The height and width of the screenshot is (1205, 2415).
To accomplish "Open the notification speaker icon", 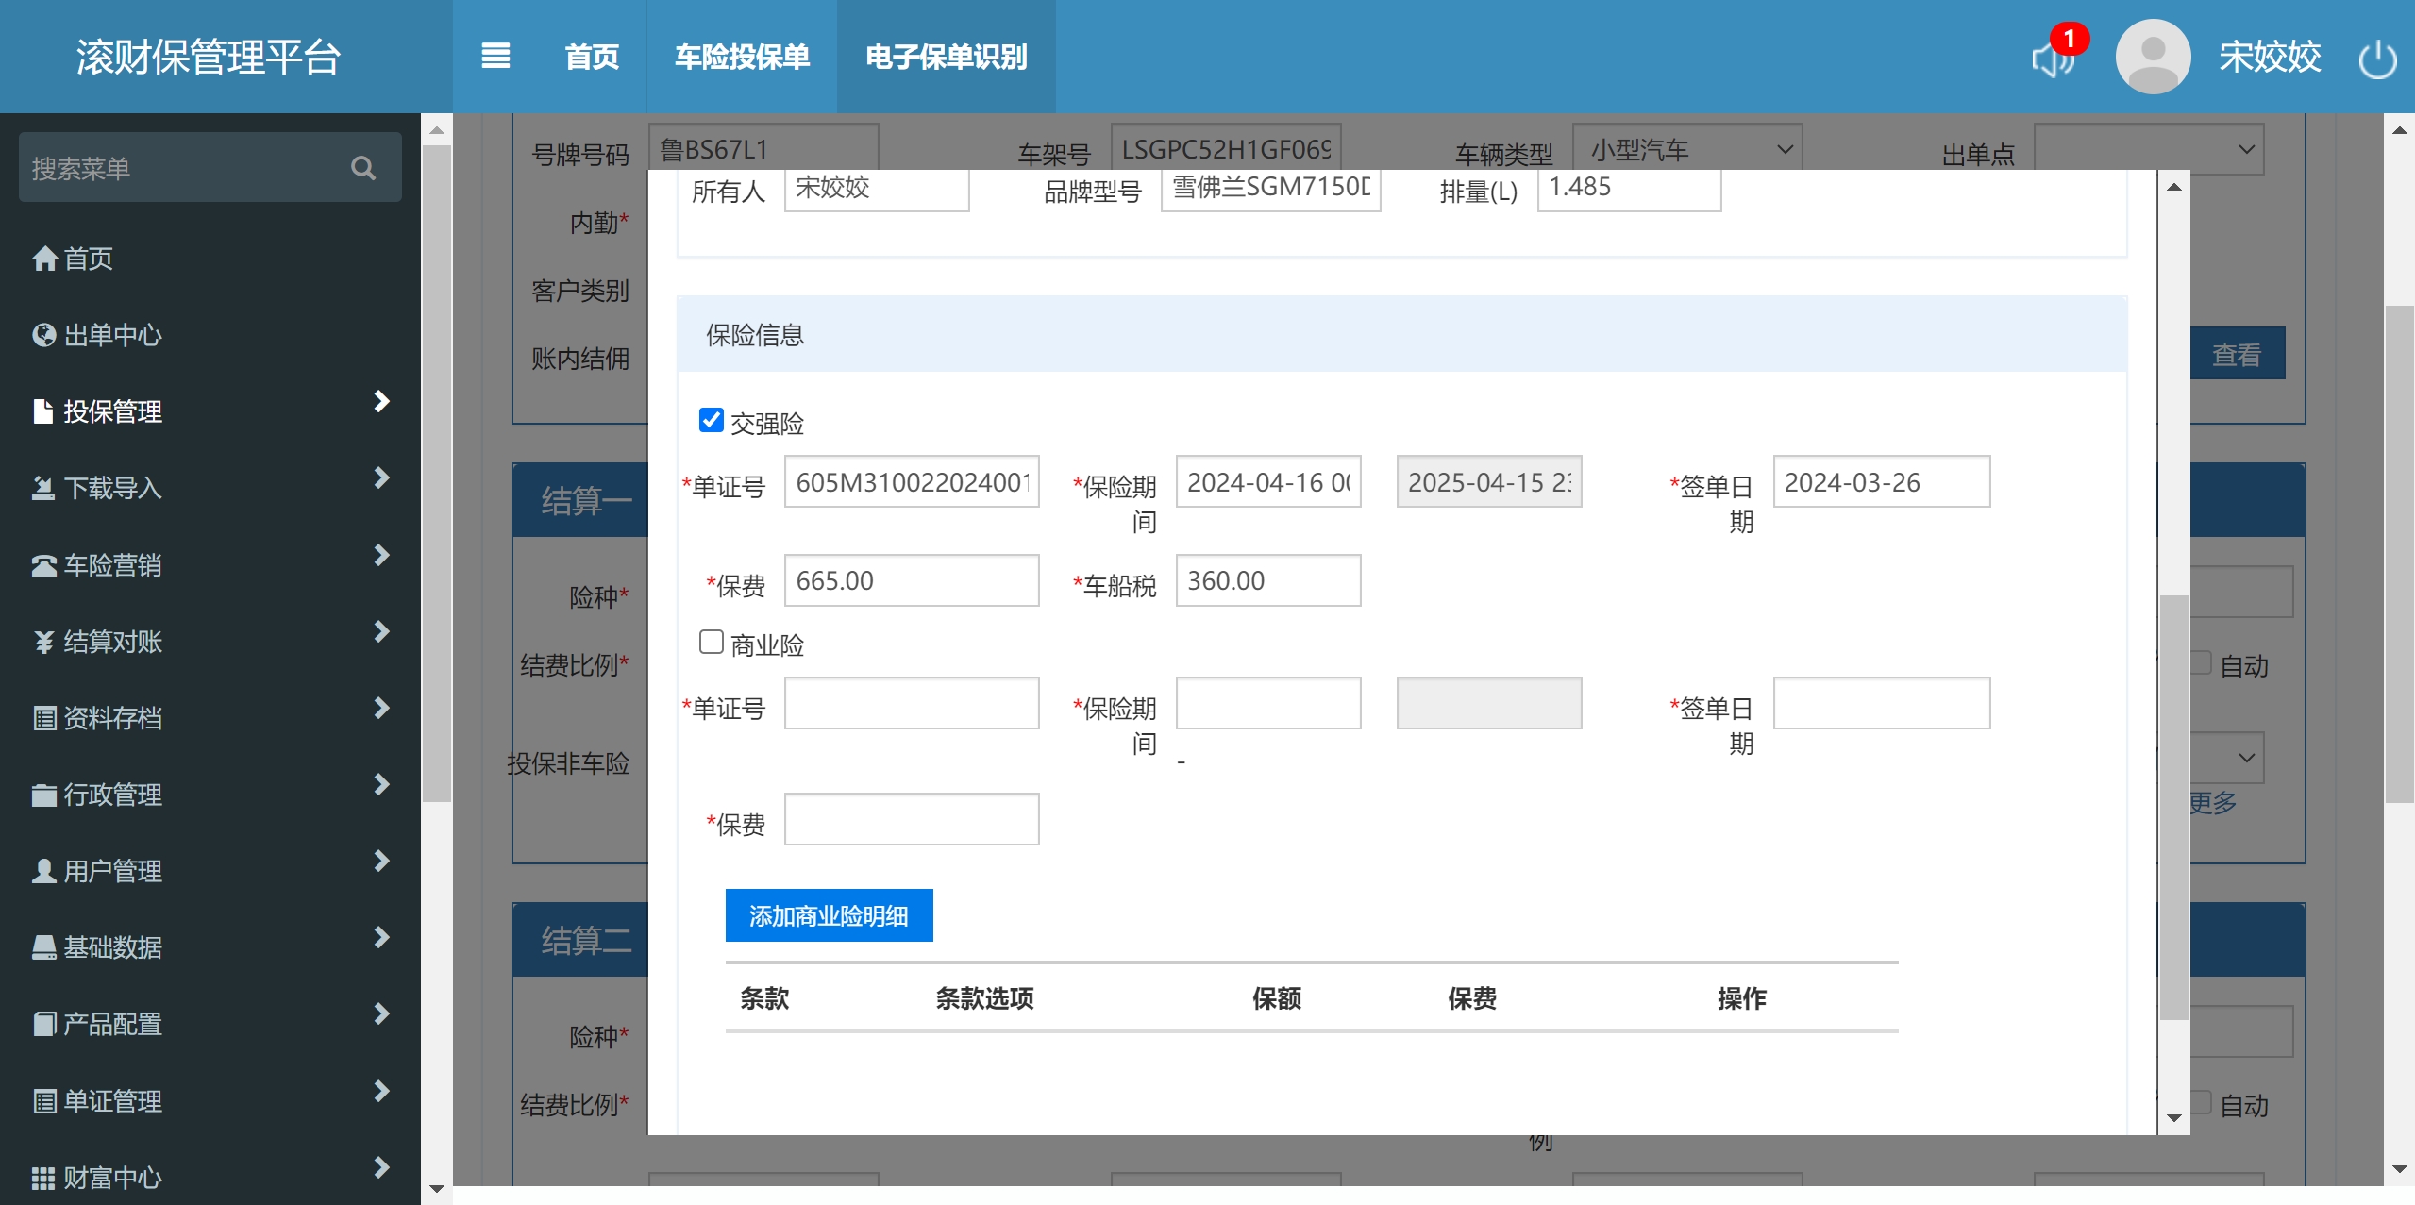I will [2053, 59].
